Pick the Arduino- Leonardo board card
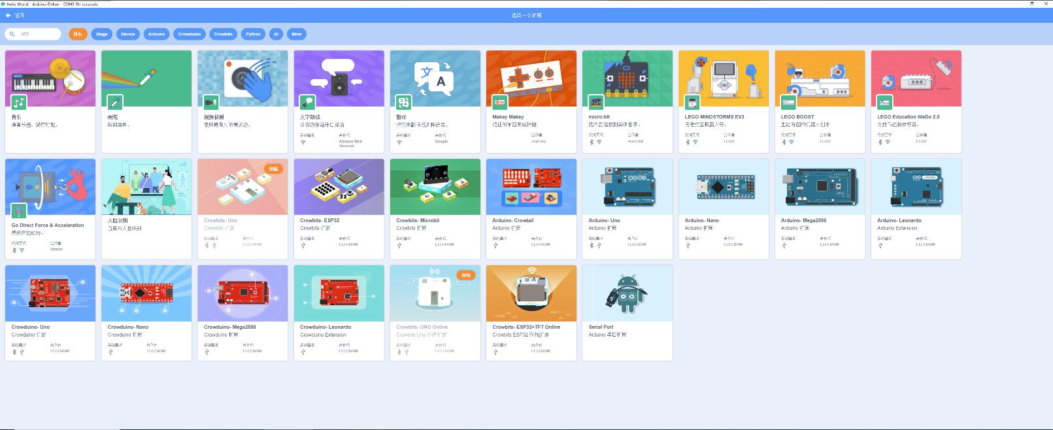This screenshot has width=1053, height=430. pos(916,209)
